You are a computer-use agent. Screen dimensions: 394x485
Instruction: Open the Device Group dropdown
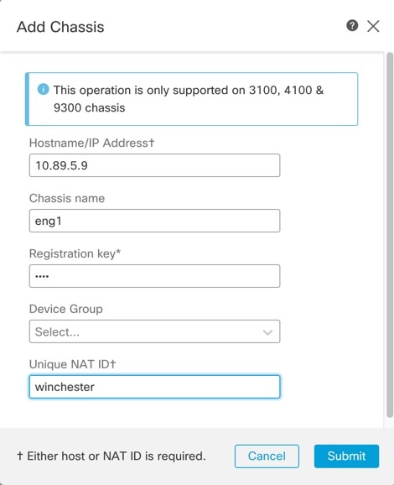pos(154,331)
